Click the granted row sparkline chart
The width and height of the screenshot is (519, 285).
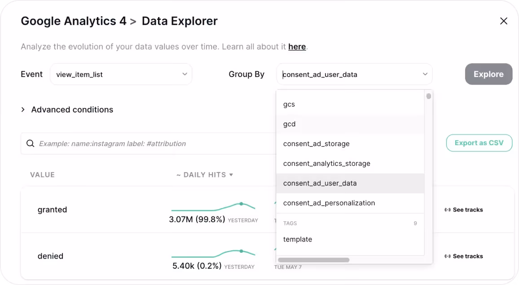tap(213, 207)
